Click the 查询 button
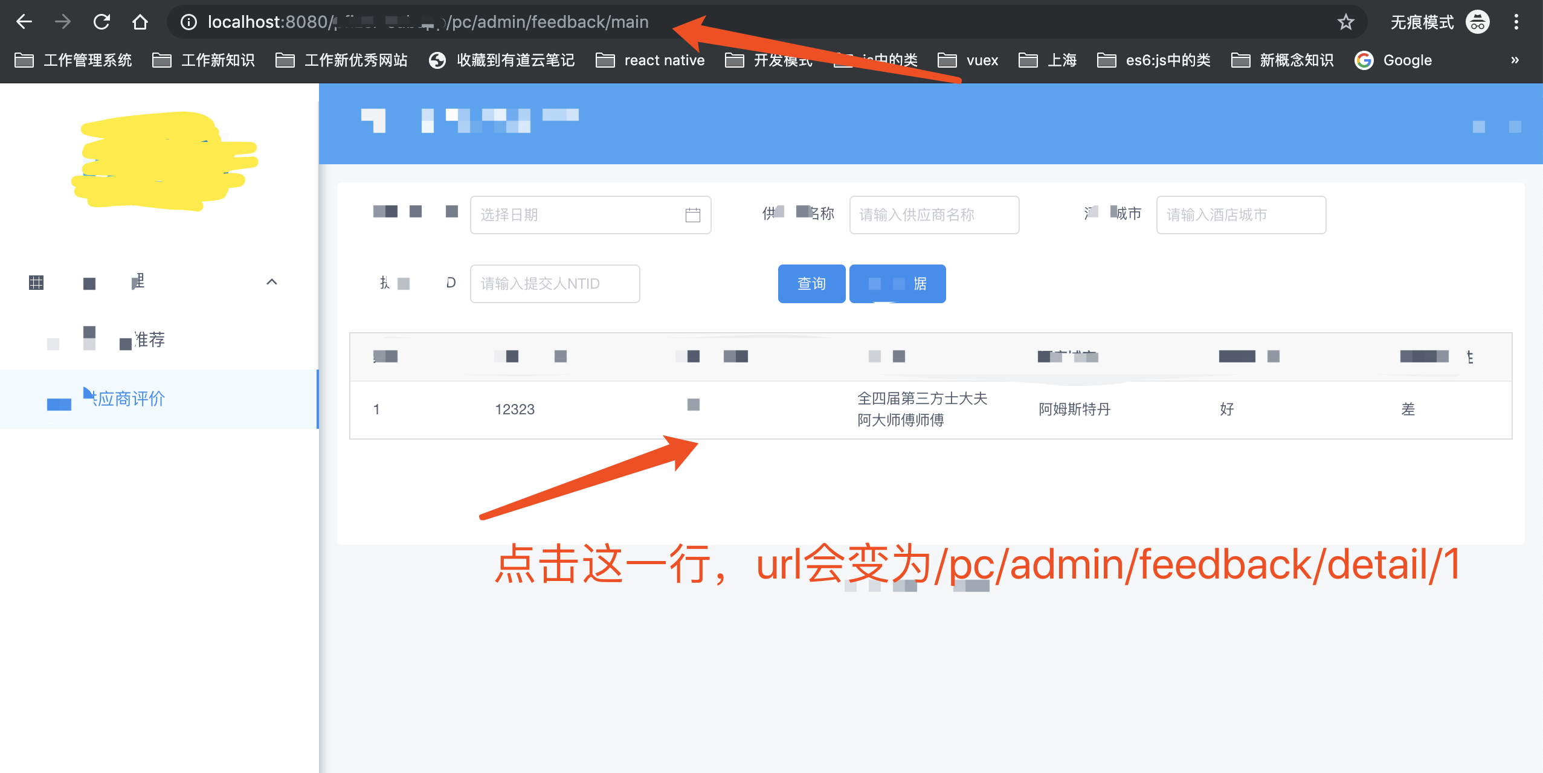The height and width of the screenshot is (773, 1543). tap(811, 284)
